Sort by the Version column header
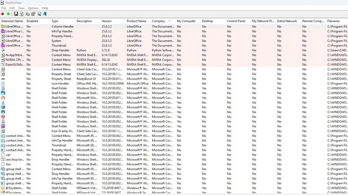The height and width of the screenshot is (195, 348). tap(113, 21)
